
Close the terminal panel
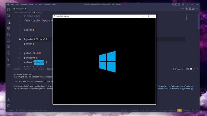[x=197, y=69]
